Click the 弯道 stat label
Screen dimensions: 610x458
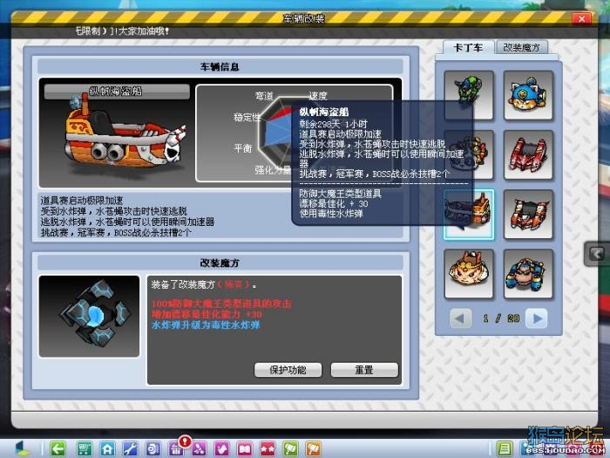click(265, 96)
